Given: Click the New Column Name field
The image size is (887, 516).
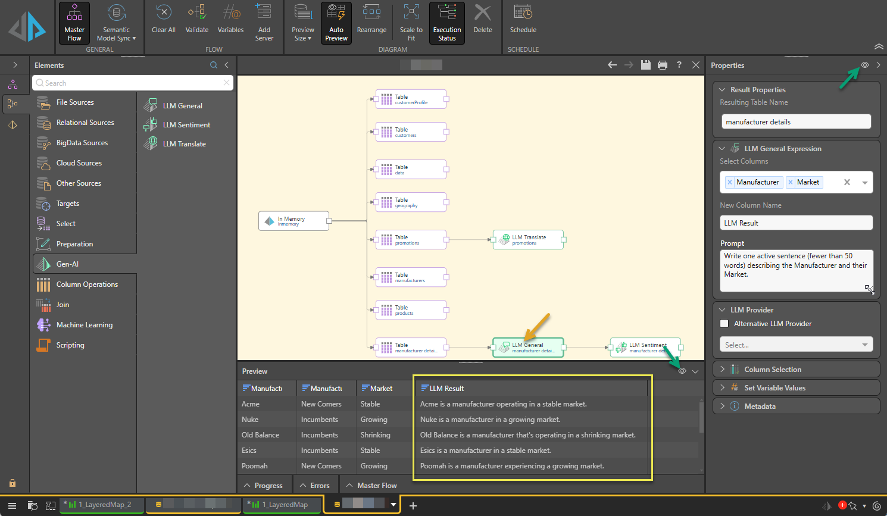Looking at the screenshot, I should [796, 223].
